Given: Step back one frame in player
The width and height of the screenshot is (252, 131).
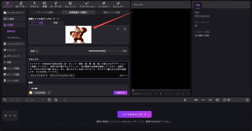Looking at the screenshot, I should (x=156, y=94).
